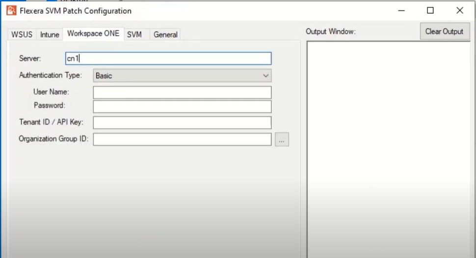Click the Clear Output button
The width and height of the screenshot is (476, 258).
tap(445, 31)
